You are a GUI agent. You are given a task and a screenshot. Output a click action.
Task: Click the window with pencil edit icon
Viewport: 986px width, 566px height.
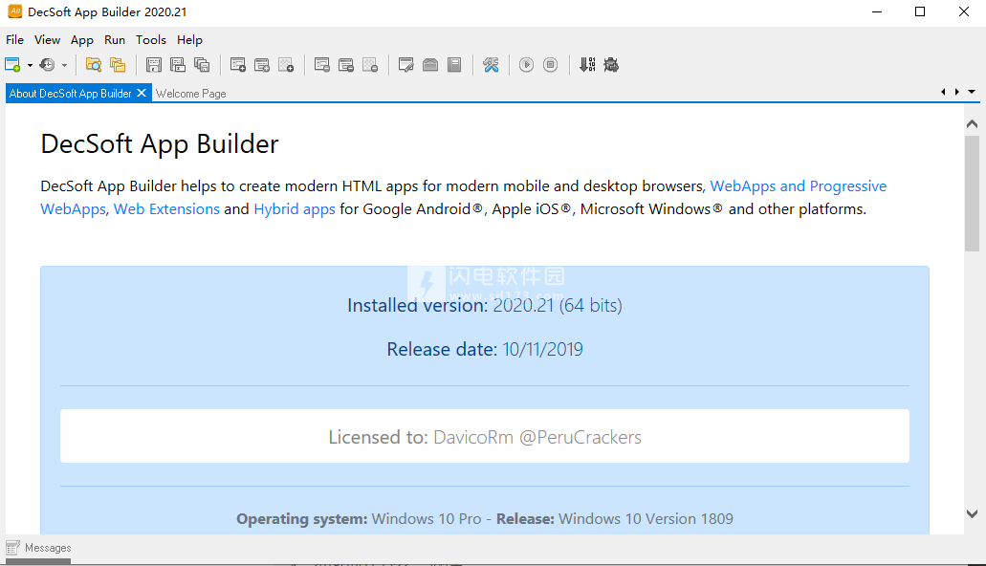[x=406, y=65]
